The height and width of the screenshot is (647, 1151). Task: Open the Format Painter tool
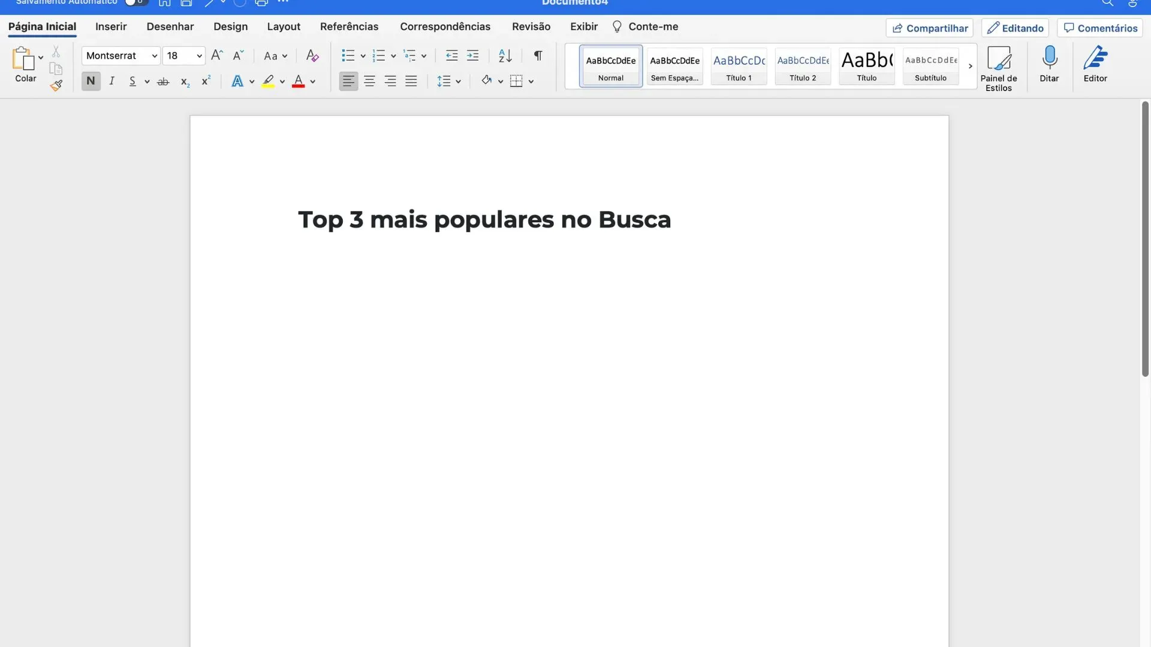(x=56, y=86)
